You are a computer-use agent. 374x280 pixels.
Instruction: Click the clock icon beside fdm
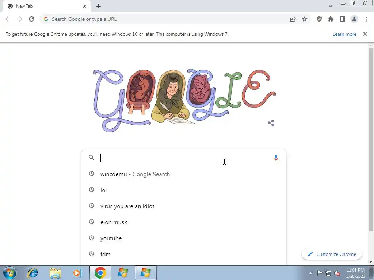tap(92, 254)
